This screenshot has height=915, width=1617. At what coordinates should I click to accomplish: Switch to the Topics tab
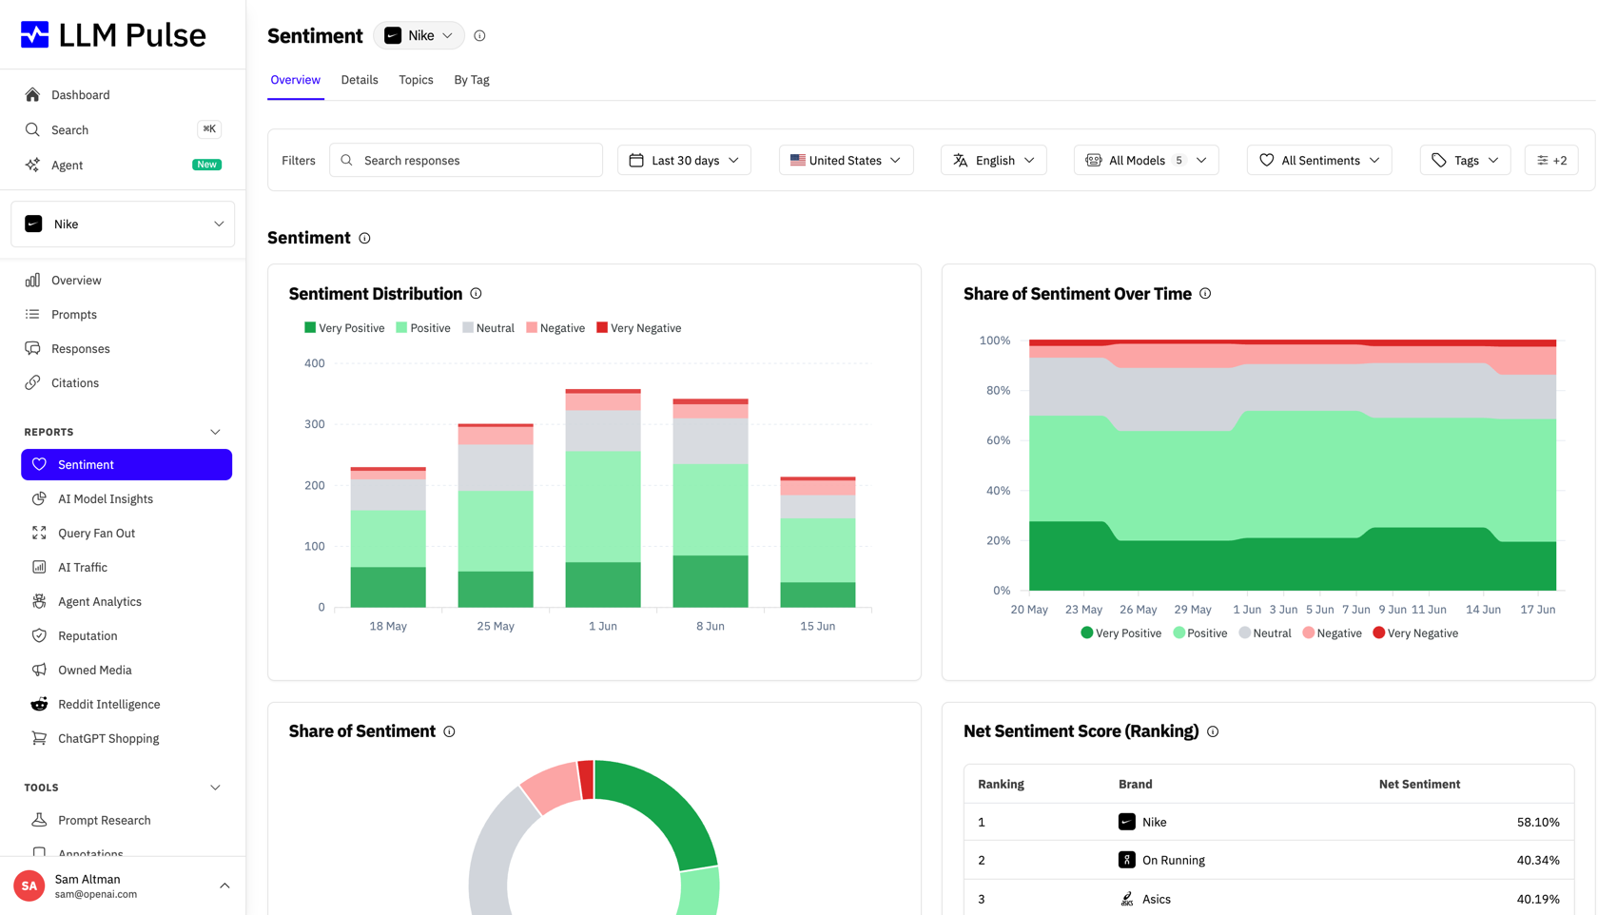[416, 80]
